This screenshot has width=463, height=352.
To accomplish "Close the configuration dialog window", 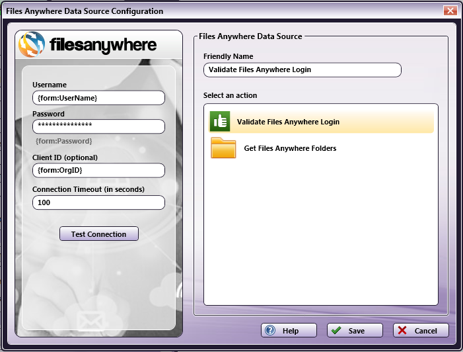I will (450, 11).
